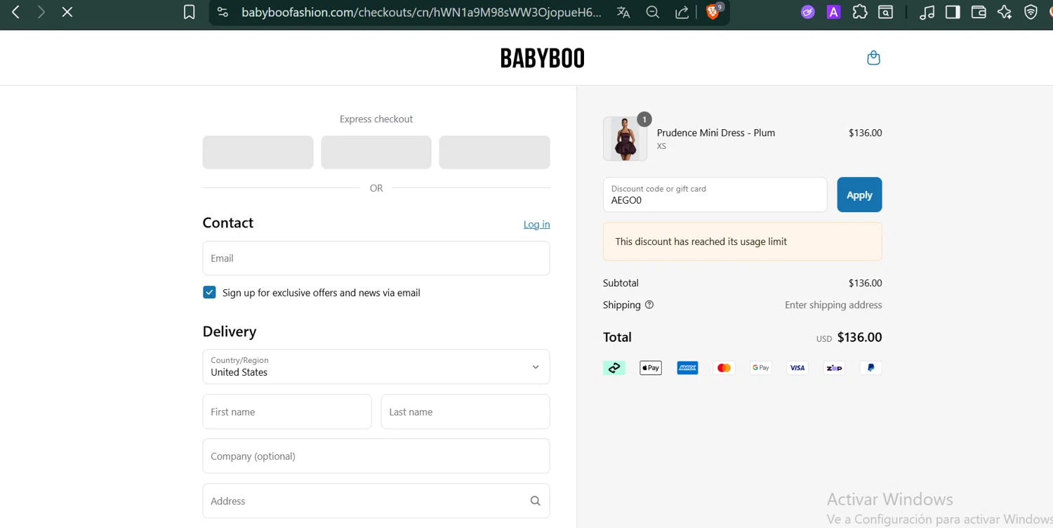The height and width of the screenshot is (528, 1053).
Task: Click the Mastercard payment icon
Action: tap(724, 368)
